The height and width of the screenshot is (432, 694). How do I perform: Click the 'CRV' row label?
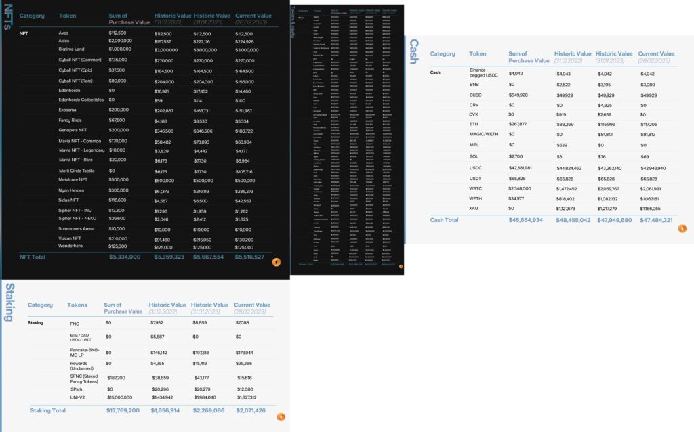coord(474,105)
